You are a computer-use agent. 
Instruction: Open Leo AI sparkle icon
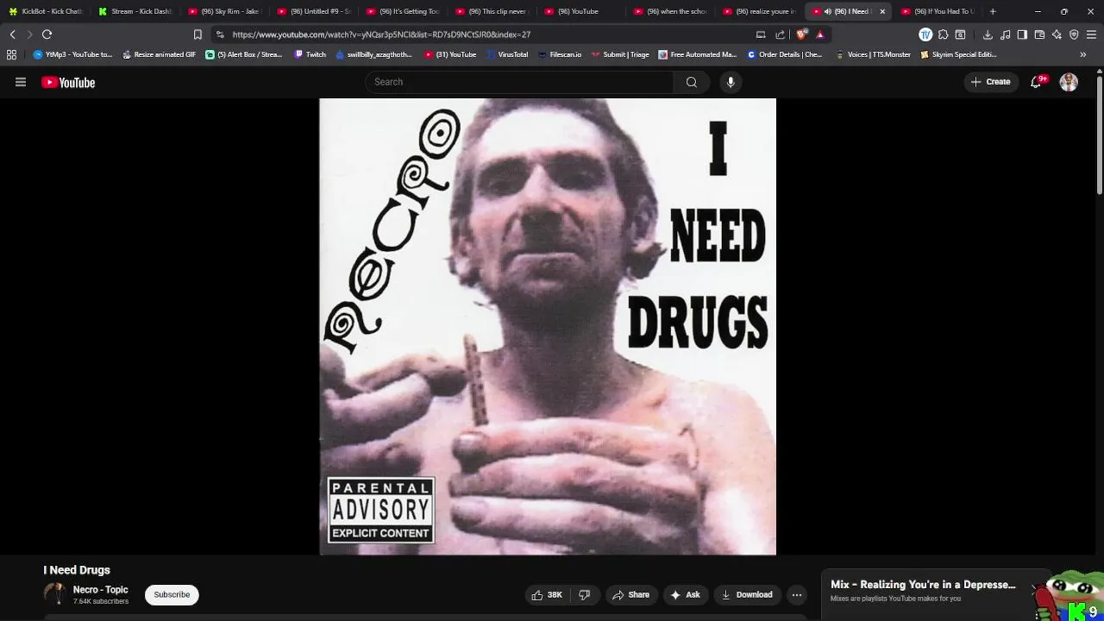(1057, 34)
